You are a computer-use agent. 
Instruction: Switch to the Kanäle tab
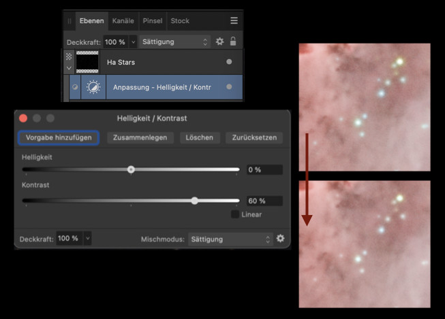coord(123,21)
